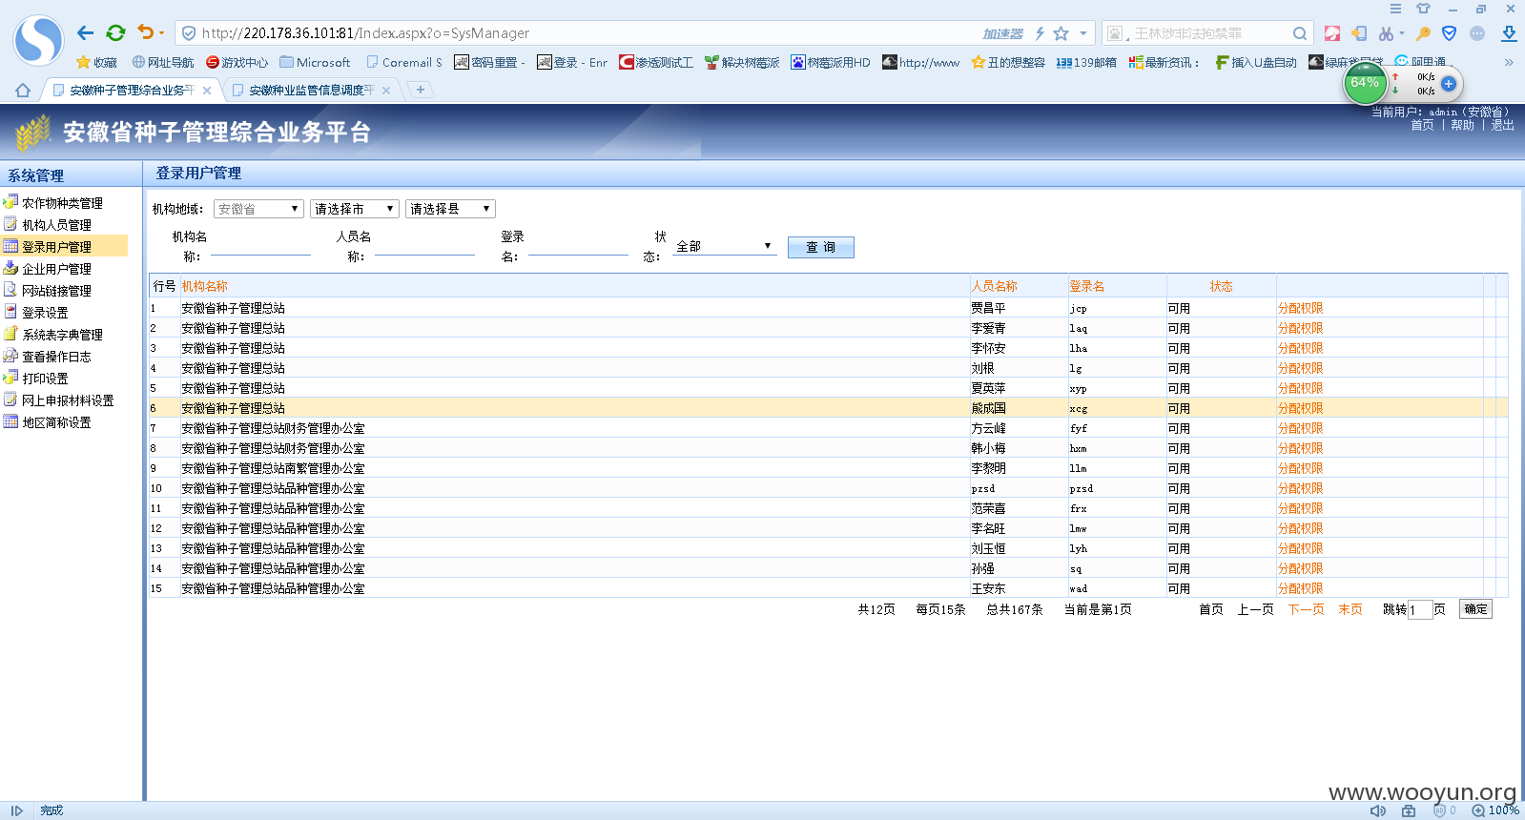Click the 人员名称 column header

pos(994,286)
